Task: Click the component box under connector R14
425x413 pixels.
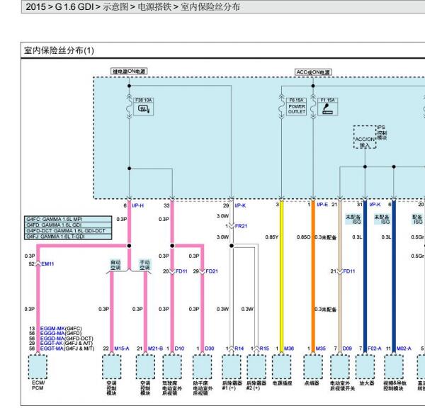Action: pyautogui.click(x=232, y=367)
